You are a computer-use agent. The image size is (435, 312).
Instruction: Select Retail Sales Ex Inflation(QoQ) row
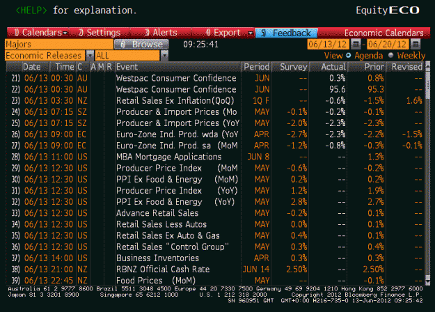pos(215,100)
